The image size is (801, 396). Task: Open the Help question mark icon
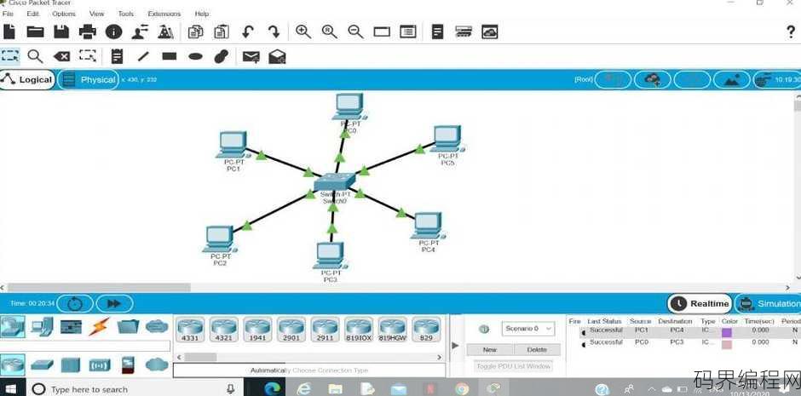pyautogui.click(x=791, y=32)
